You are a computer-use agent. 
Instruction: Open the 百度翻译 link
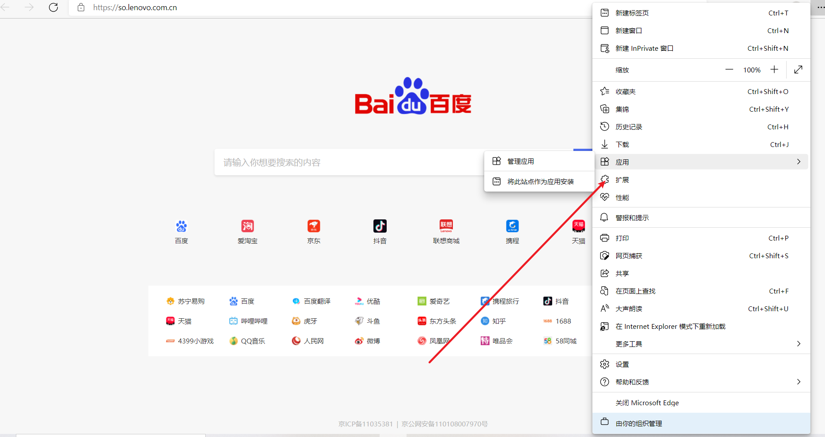click(x=316, y=301)
